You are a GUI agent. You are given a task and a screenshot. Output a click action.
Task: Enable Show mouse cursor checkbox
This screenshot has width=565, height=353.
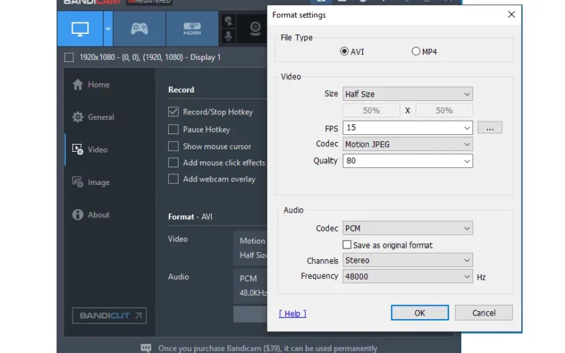click(x=173, y=146)
